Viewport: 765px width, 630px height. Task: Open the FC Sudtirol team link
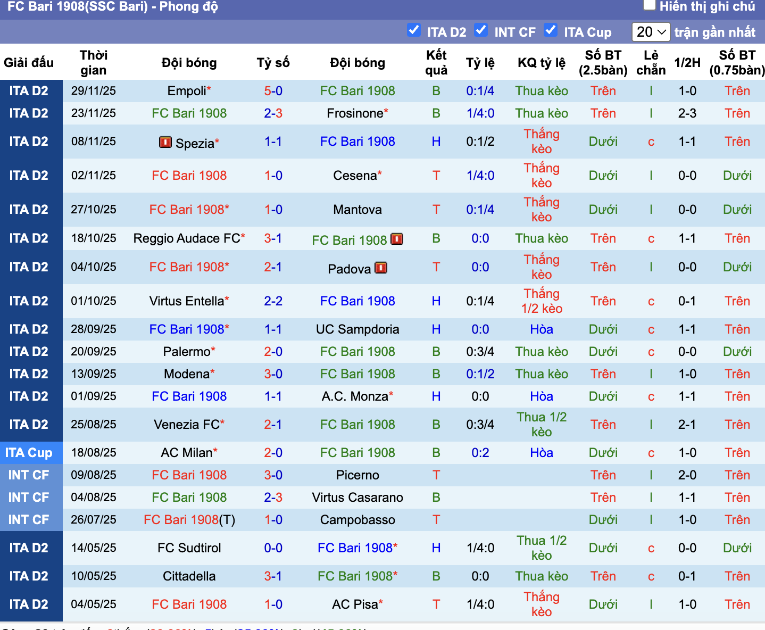pyautogui.click(x=189, y=548)
